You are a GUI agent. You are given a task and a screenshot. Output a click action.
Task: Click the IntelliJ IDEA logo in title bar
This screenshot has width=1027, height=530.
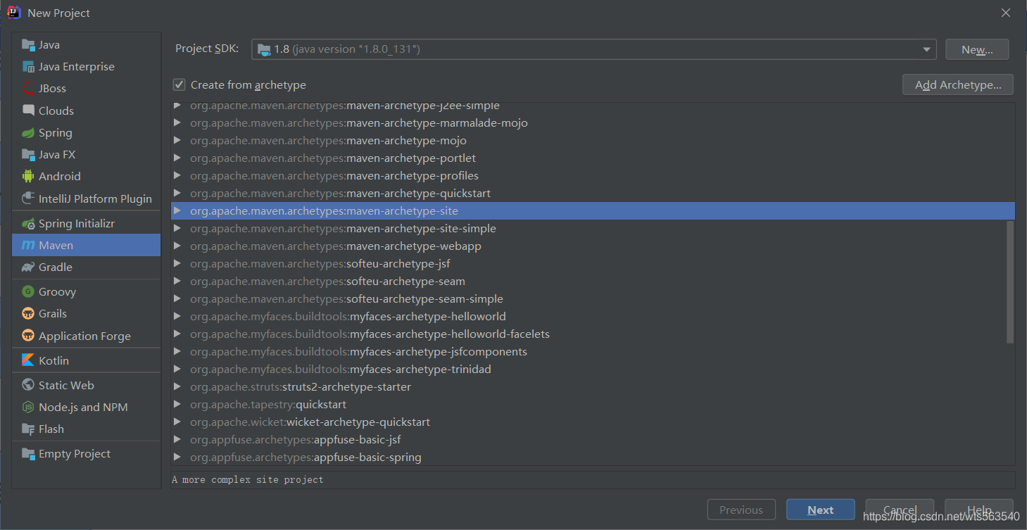pos(14,13)
